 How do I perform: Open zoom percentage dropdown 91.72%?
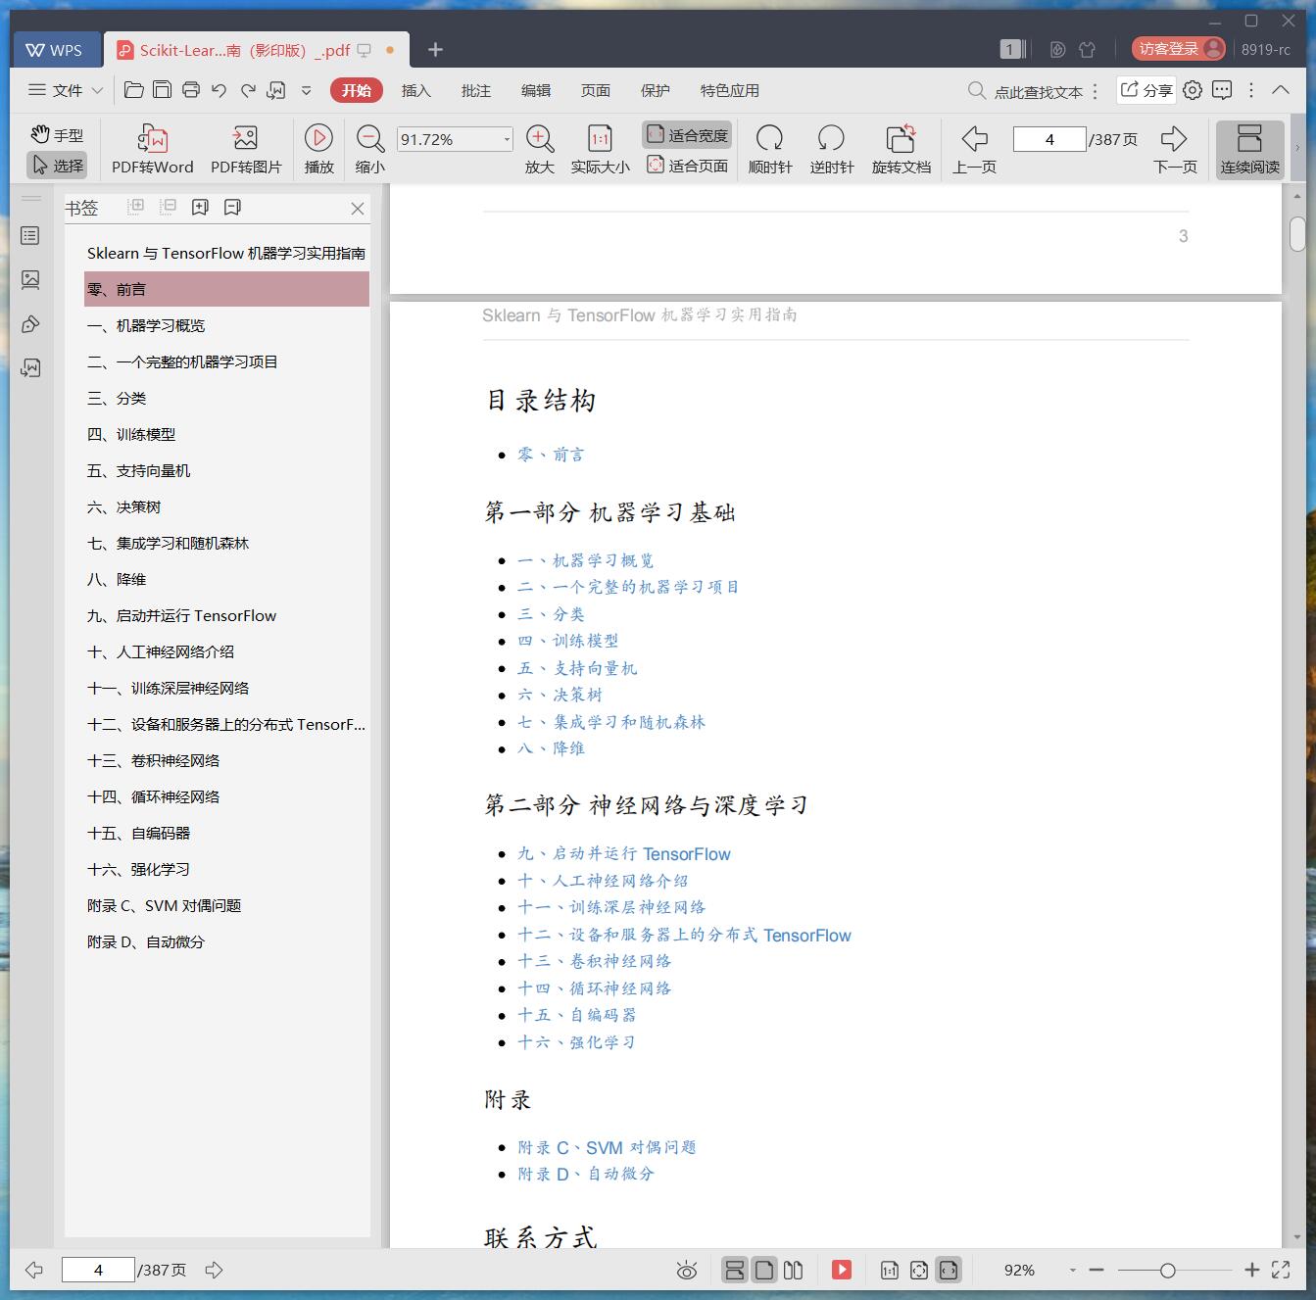[507, 139]
